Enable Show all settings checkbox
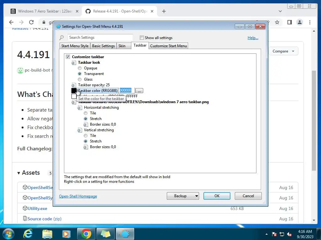Viewport: 321px width, 240px height. pos(142,38)
